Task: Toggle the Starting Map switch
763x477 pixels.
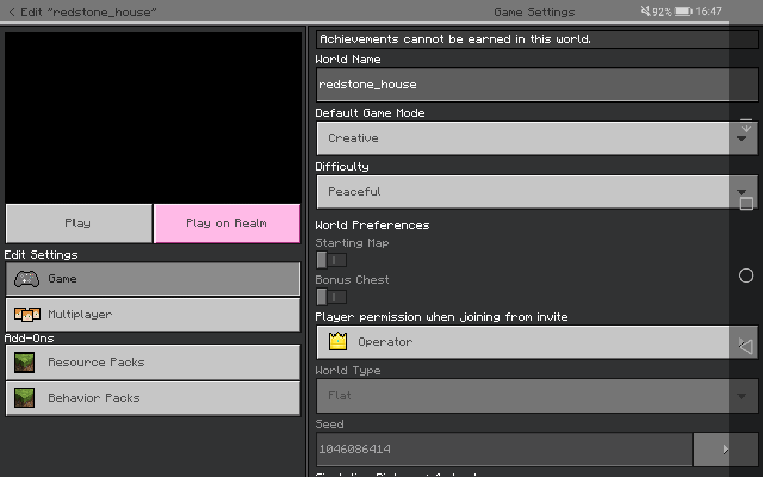Action: click(x=331, y=260)
